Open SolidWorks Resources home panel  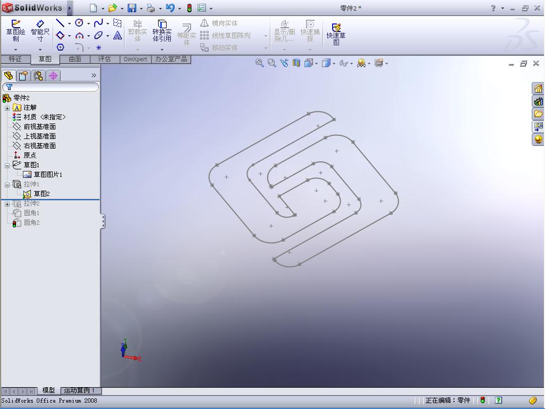pos(538,89)
